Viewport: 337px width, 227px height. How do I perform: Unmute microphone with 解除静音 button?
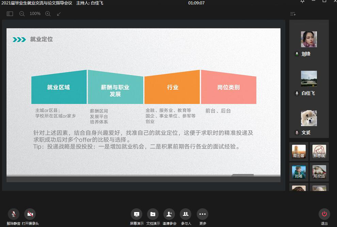(14, 214)
